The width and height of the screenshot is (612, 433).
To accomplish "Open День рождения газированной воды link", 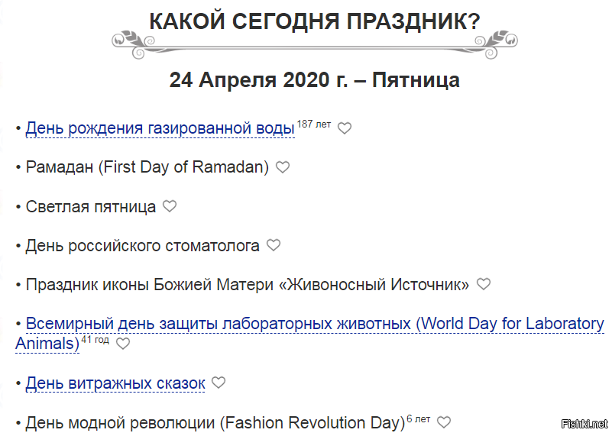I will 160,128.
